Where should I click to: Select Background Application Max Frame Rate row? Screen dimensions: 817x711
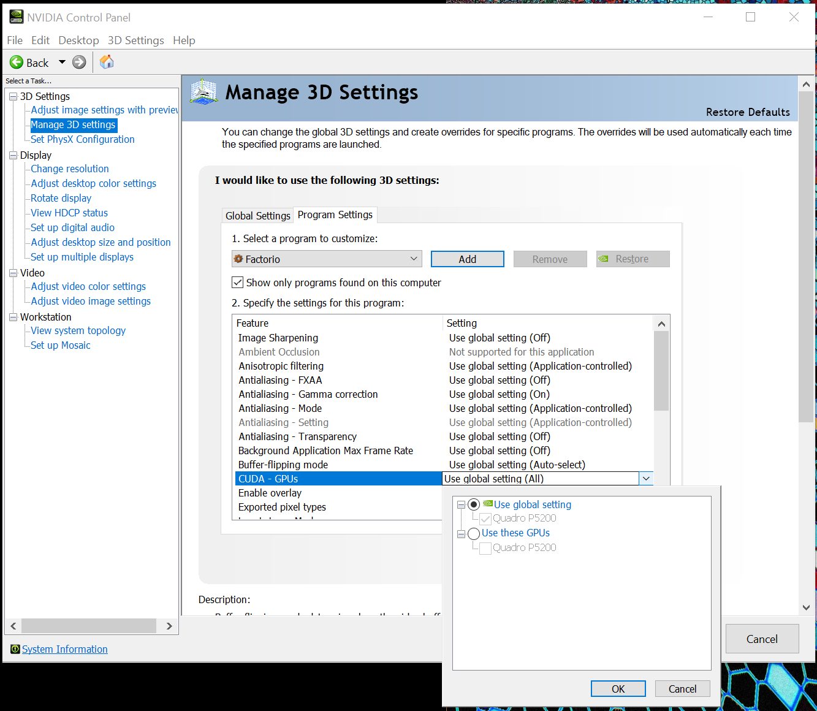tap(444, 451)
